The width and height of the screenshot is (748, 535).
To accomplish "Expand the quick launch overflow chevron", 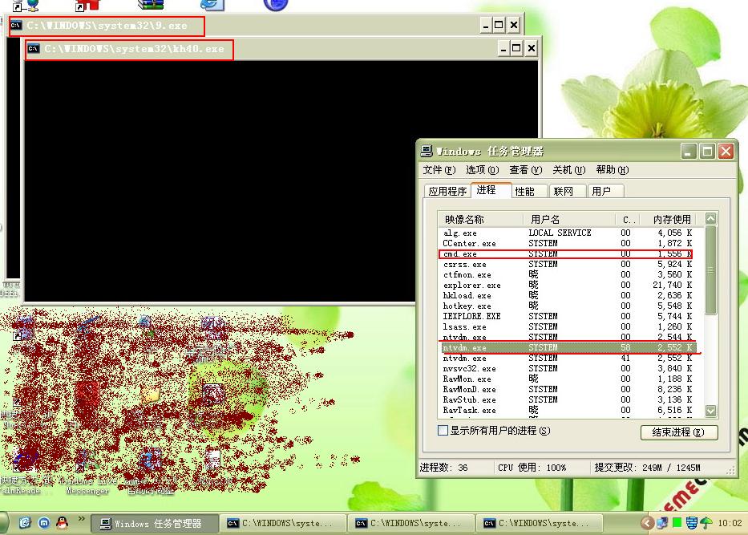I will click(81, 519).
